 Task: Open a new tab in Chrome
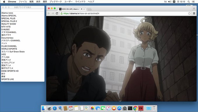(x=89, y=9)
